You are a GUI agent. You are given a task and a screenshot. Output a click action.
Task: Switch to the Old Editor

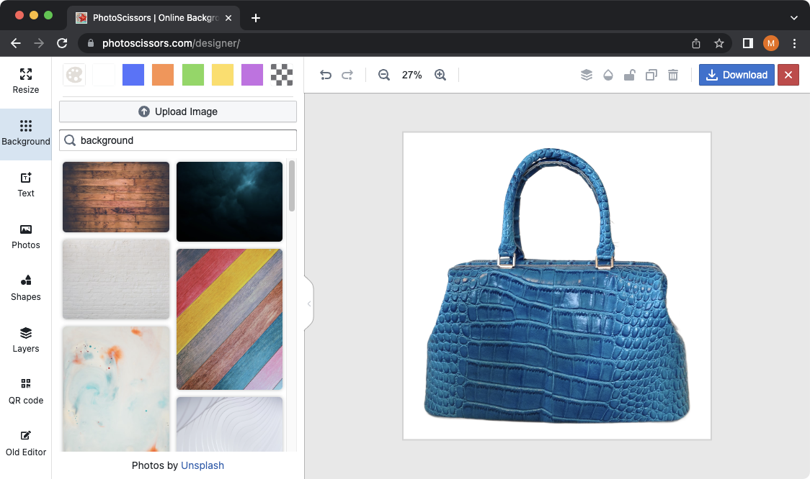(25, 443)
